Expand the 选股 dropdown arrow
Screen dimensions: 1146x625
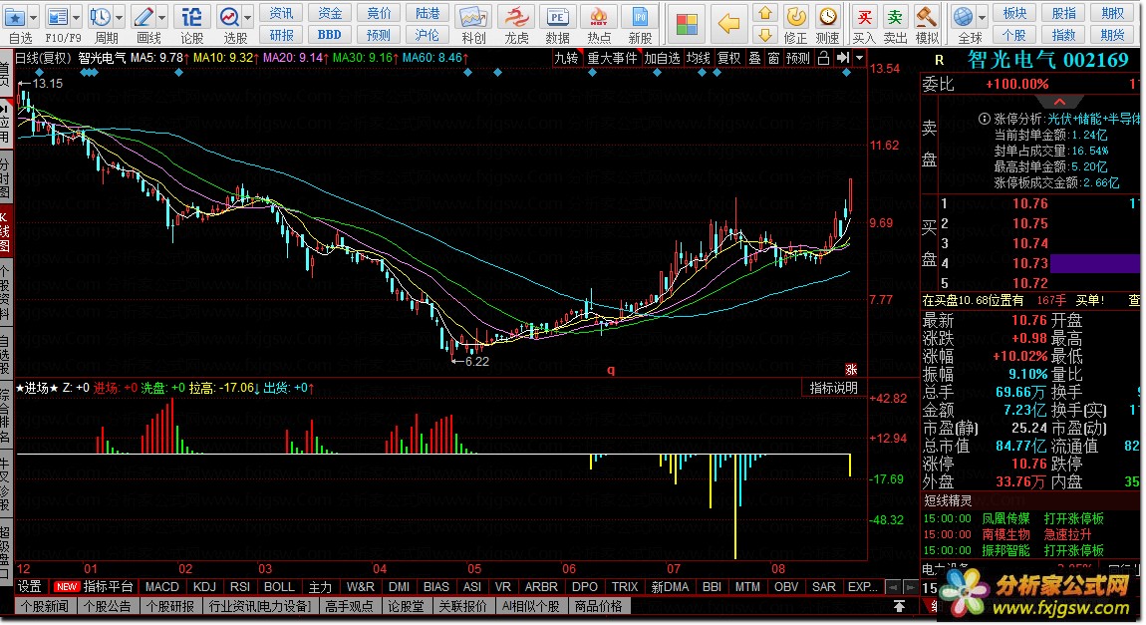tap(248, 17)
